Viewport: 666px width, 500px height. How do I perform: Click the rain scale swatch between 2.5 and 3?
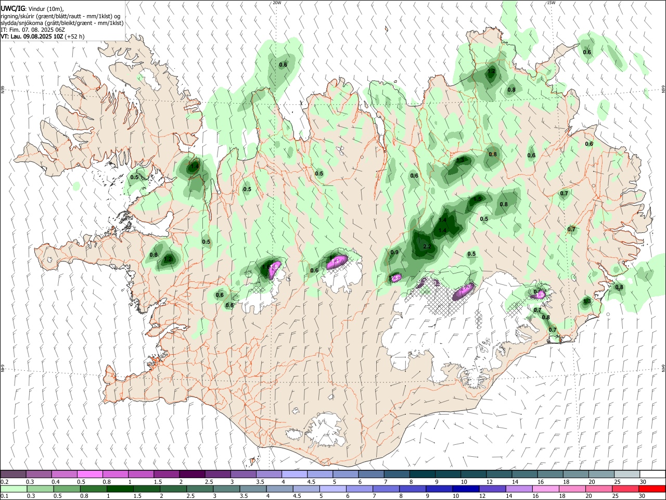[x=199, y=489]
